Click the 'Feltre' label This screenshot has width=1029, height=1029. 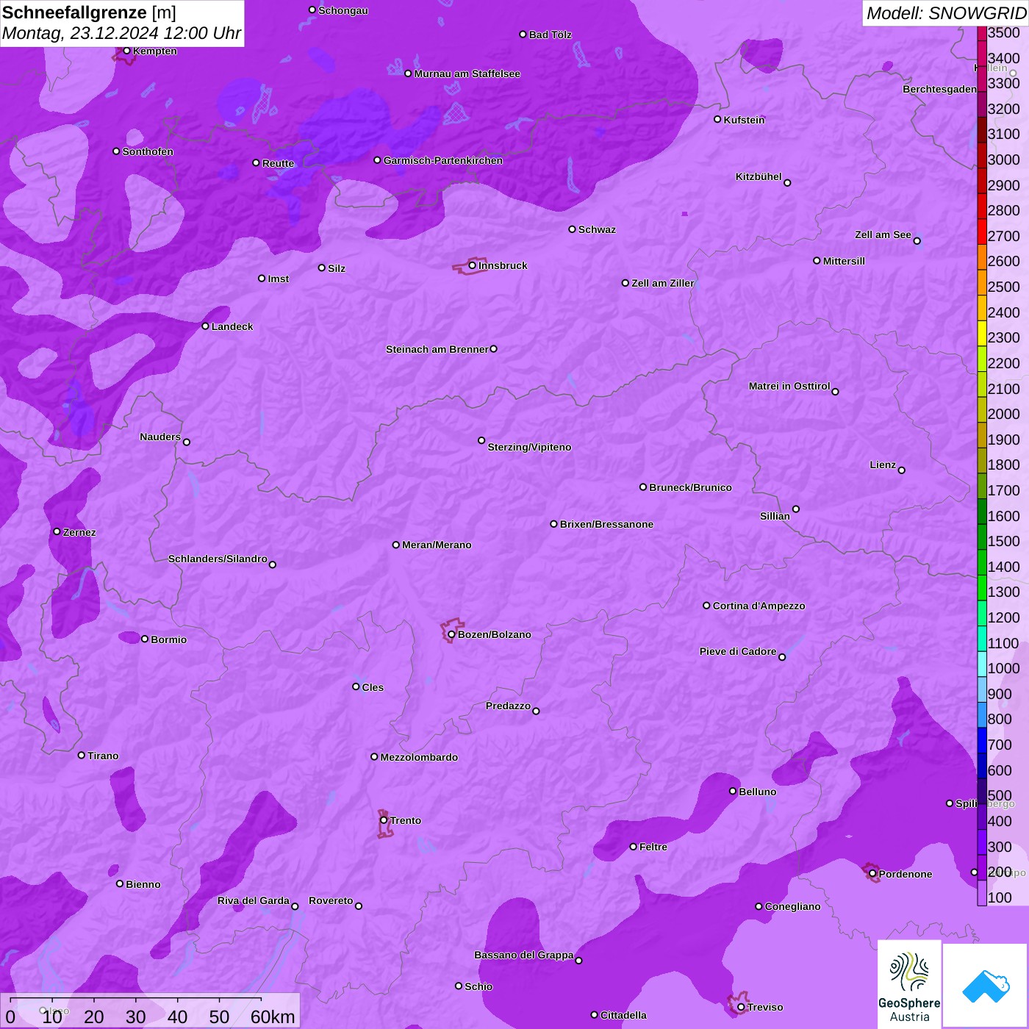[x=653, y=847]
